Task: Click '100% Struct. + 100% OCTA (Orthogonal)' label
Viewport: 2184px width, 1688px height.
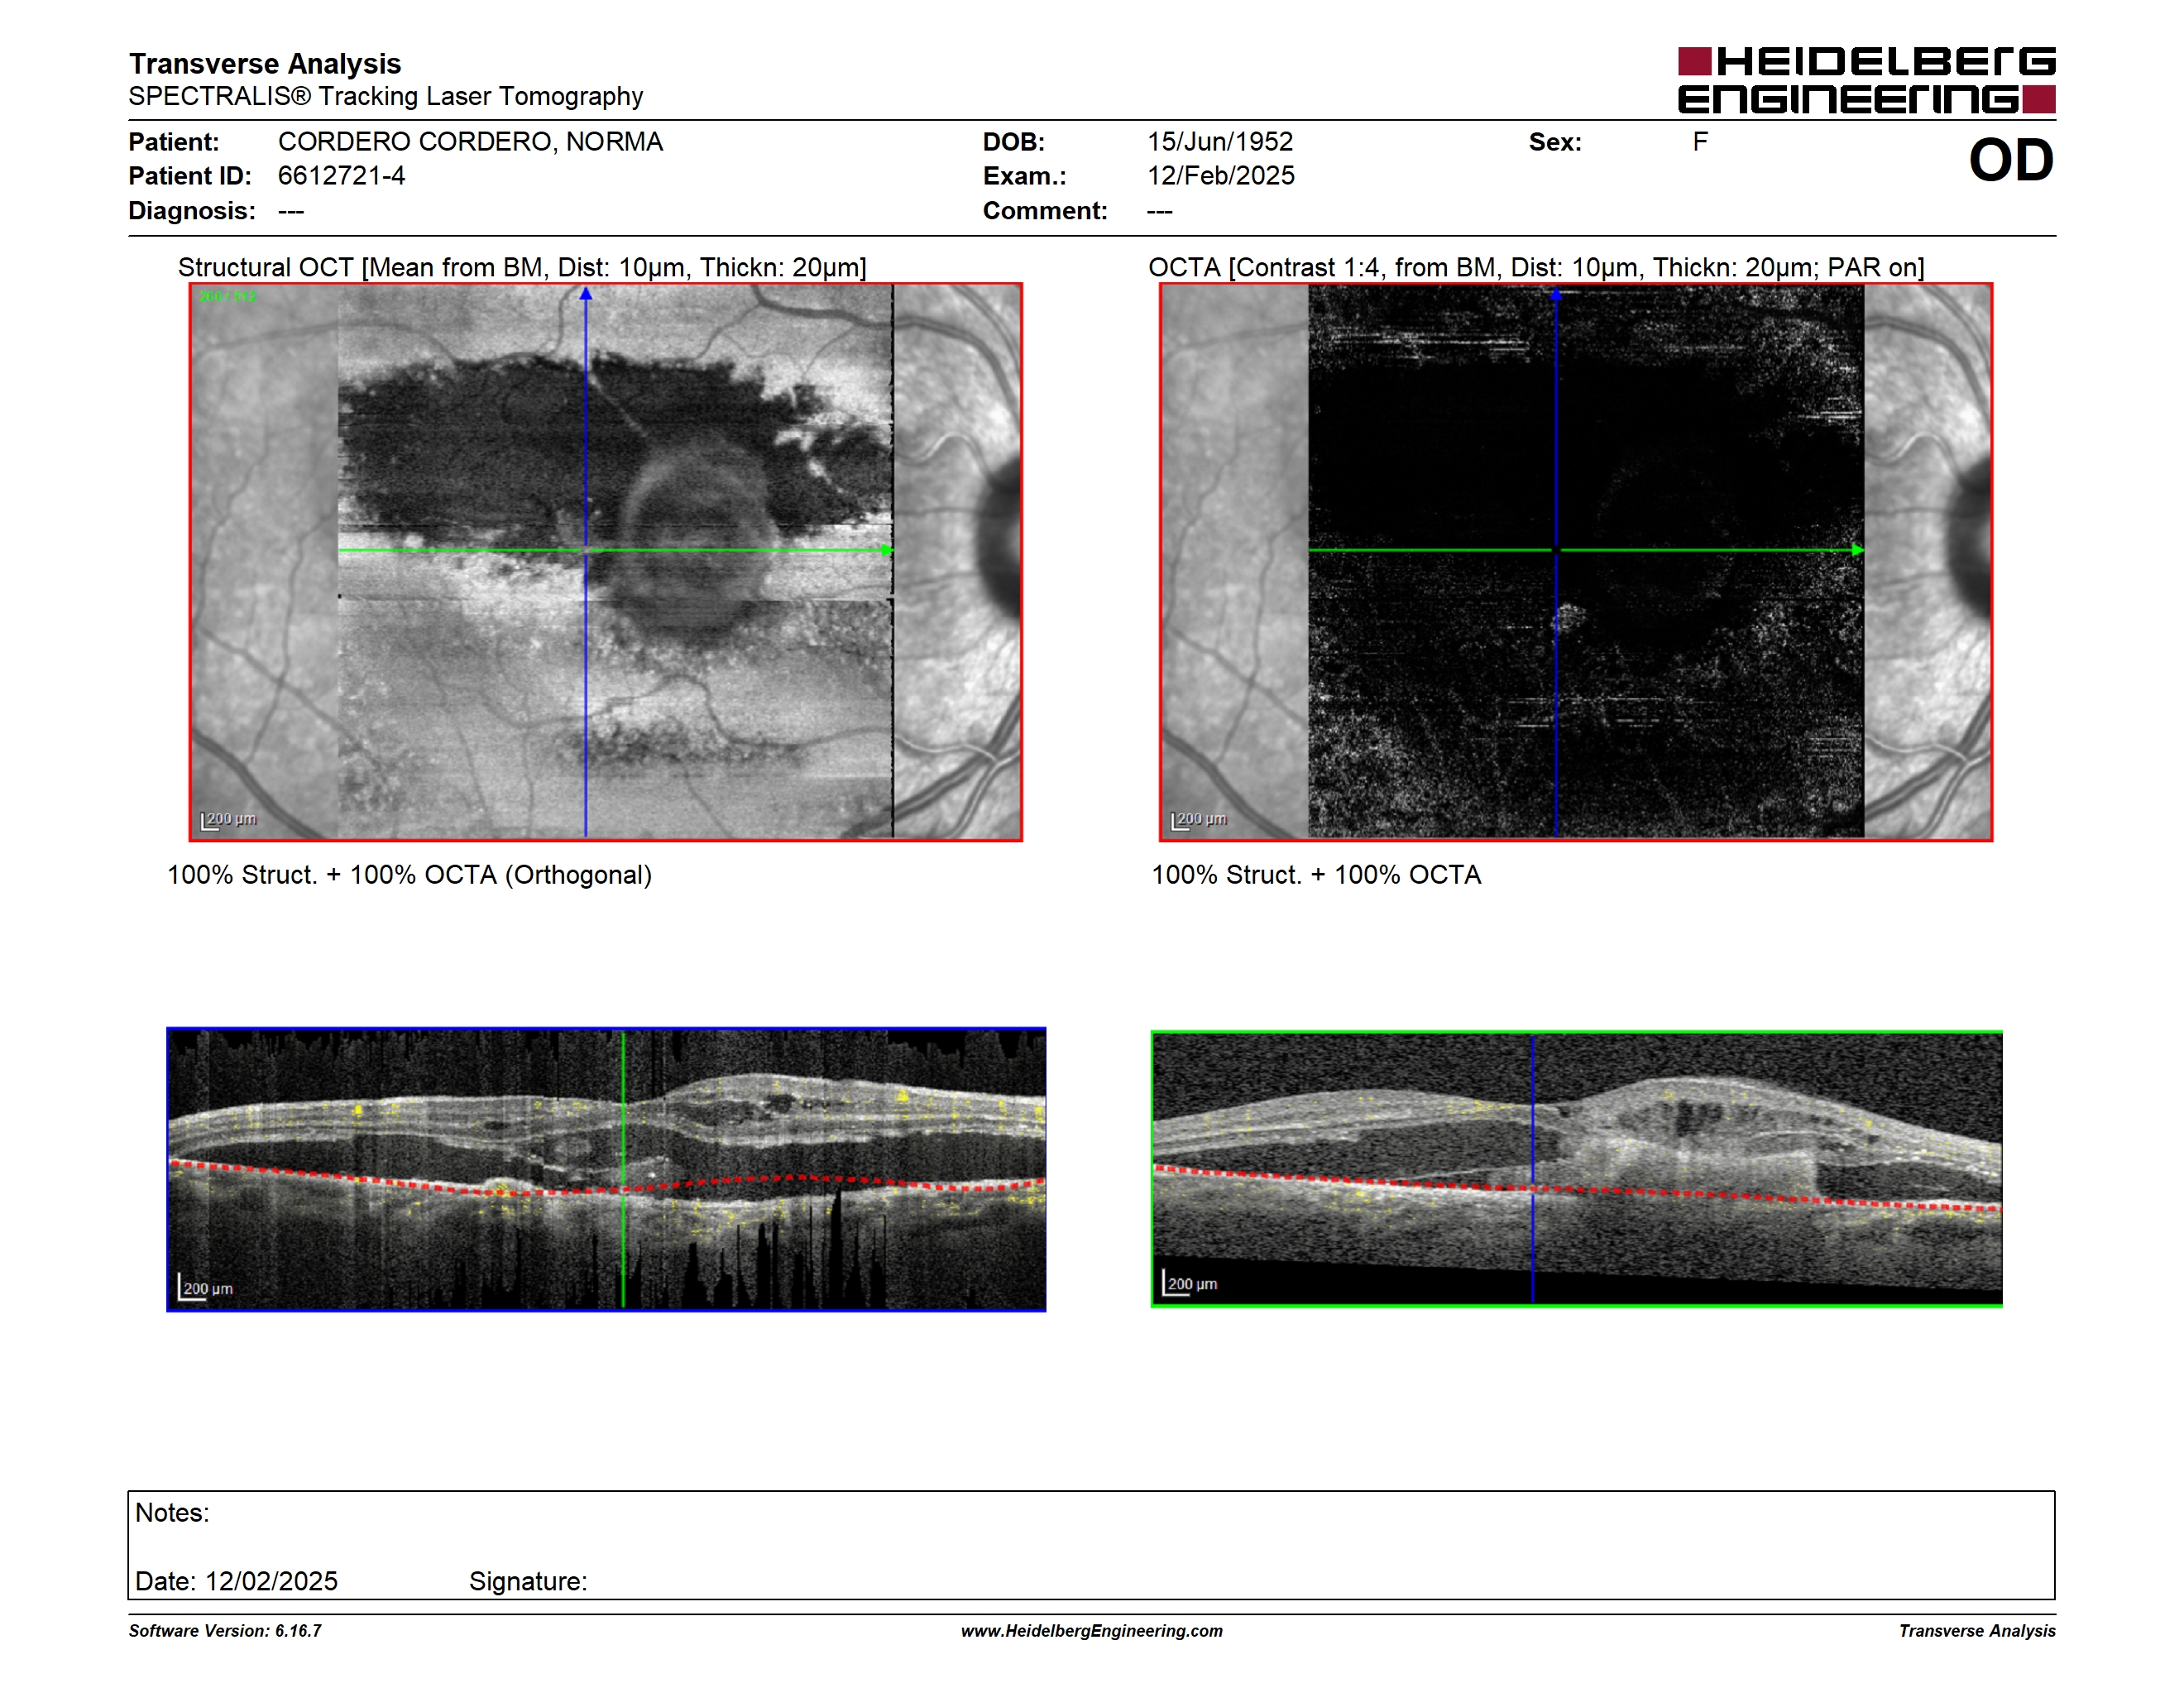Action: (x=409, y=875)
